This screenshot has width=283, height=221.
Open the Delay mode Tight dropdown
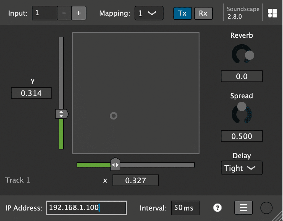(x=242, y=168)
